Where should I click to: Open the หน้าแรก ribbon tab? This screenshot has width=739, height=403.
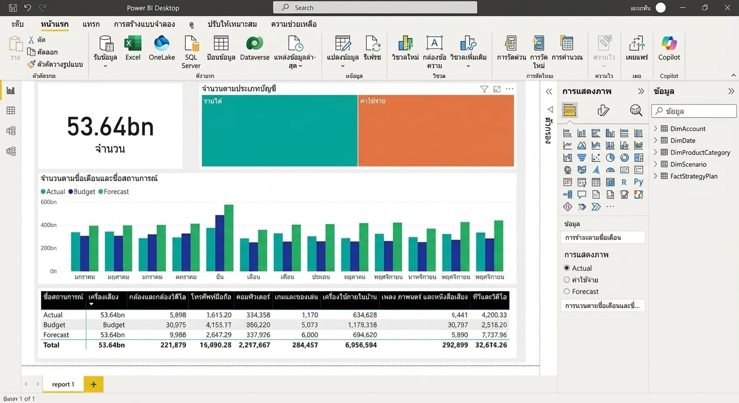[x=55, y=24]
